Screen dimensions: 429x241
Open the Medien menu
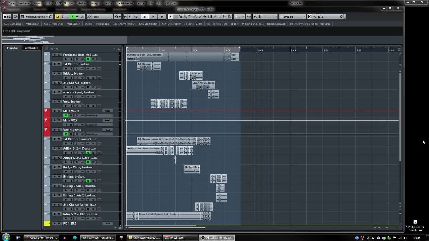click(x=81, y=3)
